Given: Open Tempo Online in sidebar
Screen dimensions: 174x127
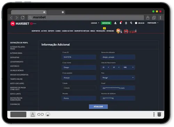Looking at the screenshot, I should click(16, 79).
